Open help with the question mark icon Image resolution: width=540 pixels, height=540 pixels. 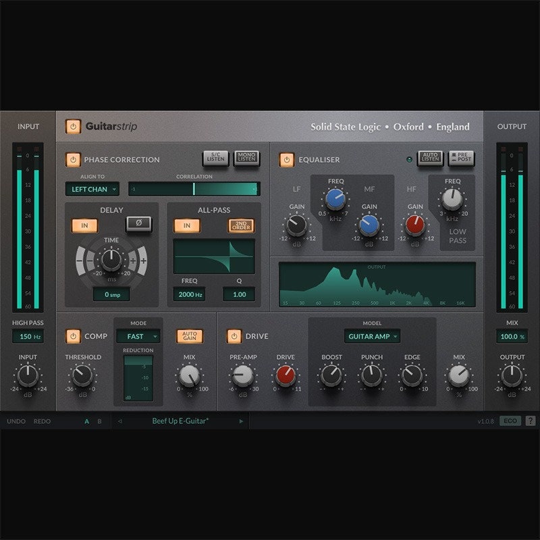(530, 421)
